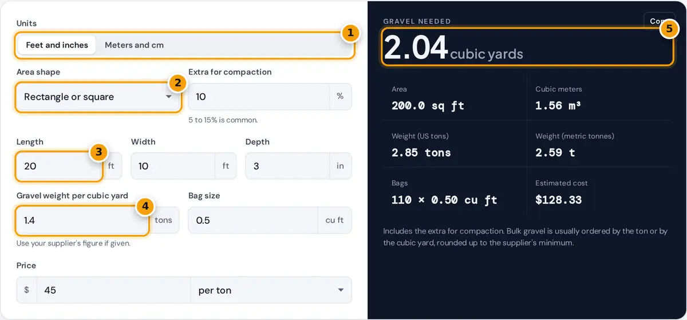Click the 1.56 m³ value
The image size is (687, 320).
tap(559, 106)
